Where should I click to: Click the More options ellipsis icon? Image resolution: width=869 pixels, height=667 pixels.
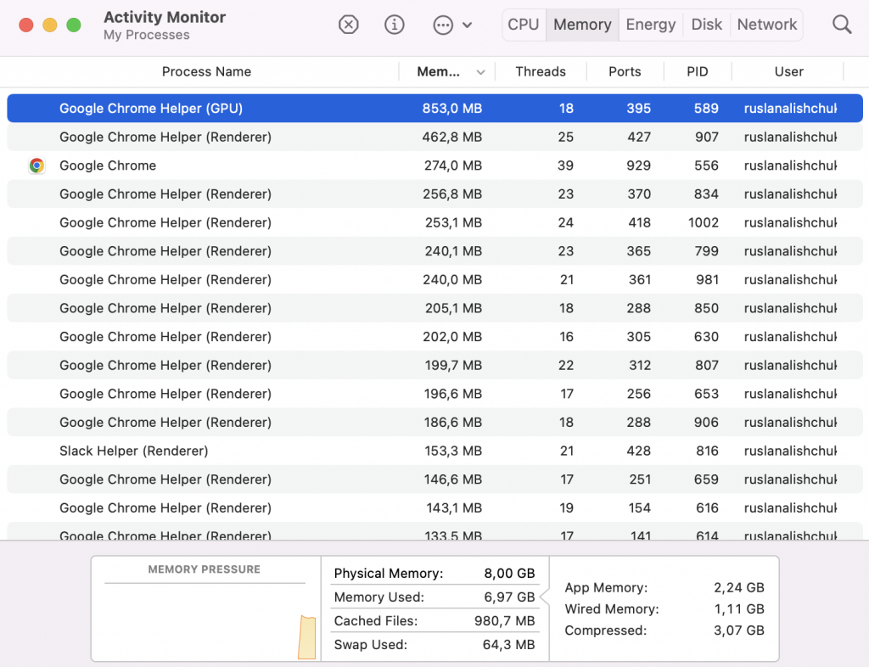[x=443, y=25]
